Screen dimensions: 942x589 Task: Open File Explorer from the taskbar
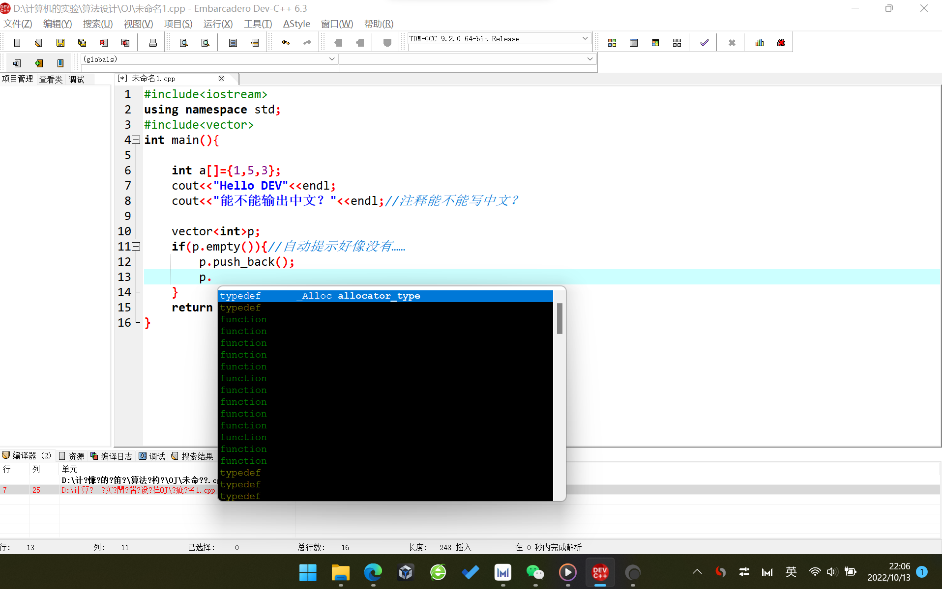(x=340, y=572)
